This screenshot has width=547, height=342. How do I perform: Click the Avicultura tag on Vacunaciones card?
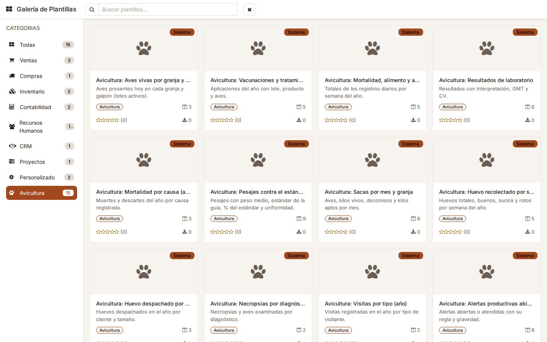(x=224, y=107)
